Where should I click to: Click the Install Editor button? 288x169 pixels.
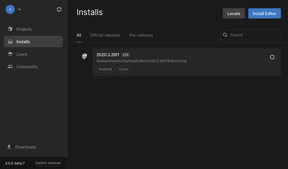(264, 13)
